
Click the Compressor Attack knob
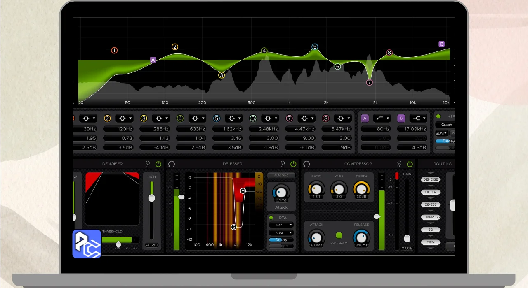point(316,237)
